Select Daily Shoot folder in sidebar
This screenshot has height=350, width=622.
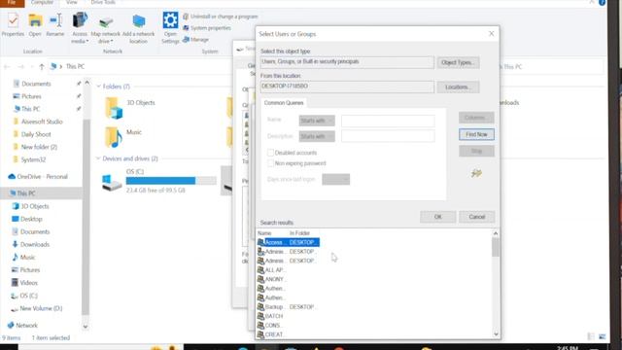(x=36, y=134)
